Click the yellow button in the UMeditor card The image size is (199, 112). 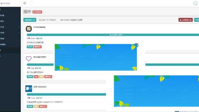[36, 106]
